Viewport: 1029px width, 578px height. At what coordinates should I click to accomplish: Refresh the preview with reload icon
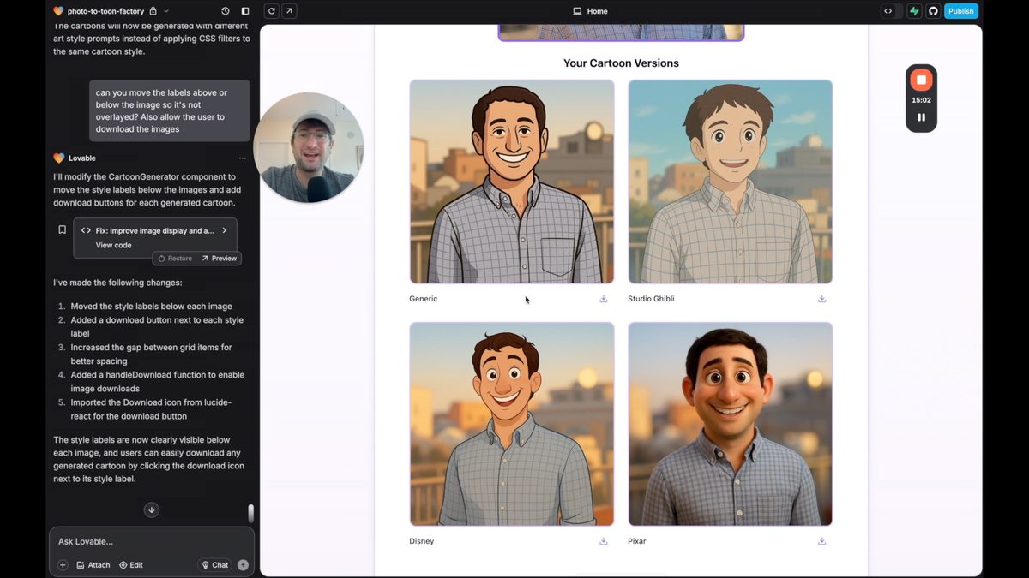272,11
